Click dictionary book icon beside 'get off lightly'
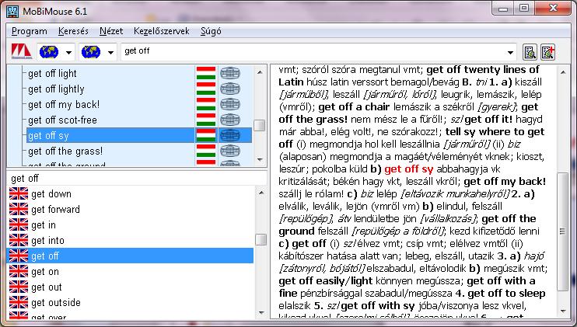Image resolution: width=577 pixels, height=327 pixels. point(230,89)
